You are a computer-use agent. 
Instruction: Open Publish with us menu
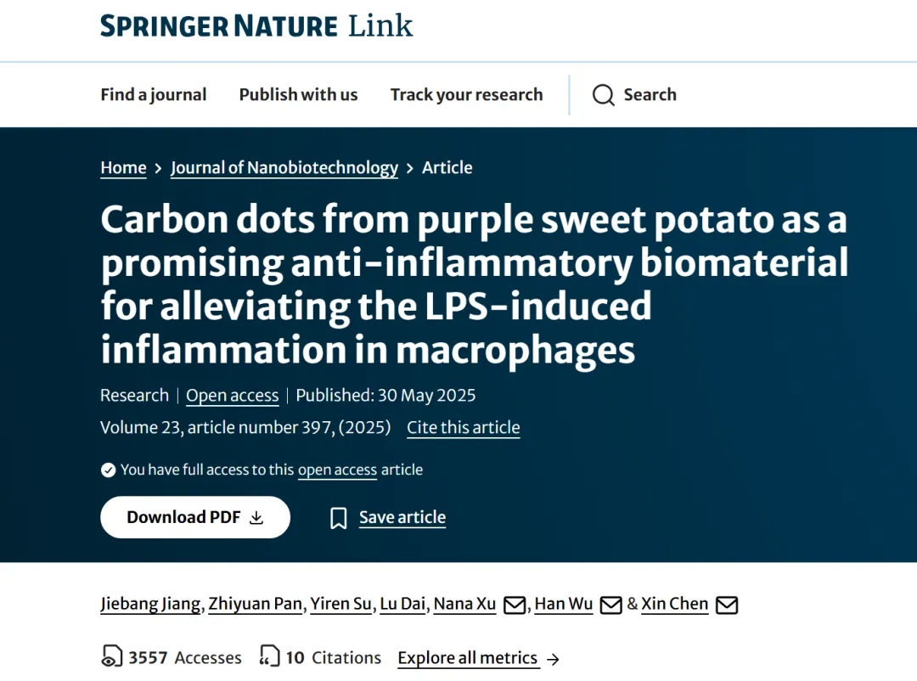coord(298,95)
